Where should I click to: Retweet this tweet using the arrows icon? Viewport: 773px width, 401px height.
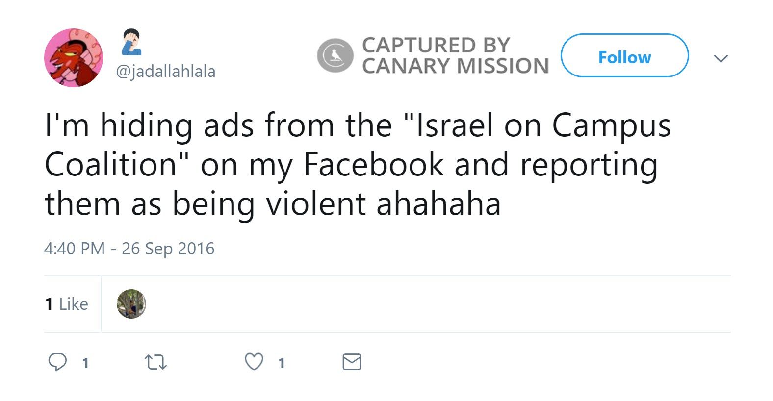156,362
